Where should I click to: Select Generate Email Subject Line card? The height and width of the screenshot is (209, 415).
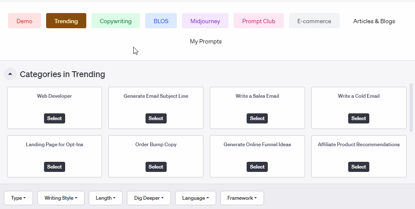[156, 118]
